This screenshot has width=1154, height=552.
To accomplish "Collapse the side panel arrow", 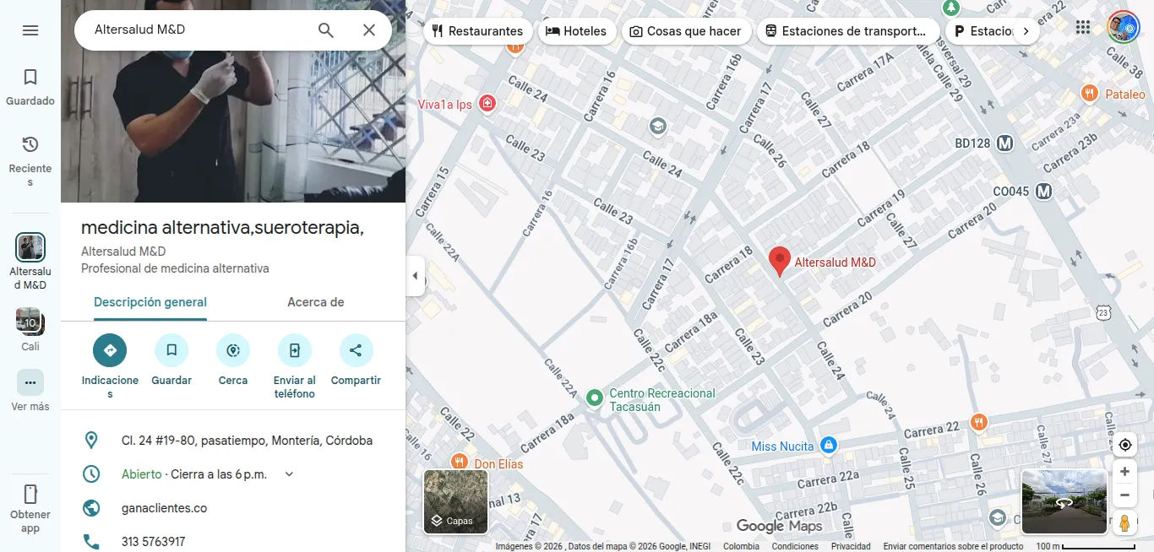I will (415, 276).
